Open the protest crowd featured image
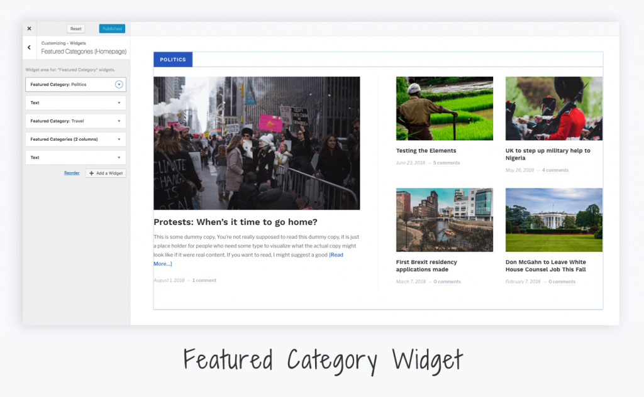The height and width of the screenshot is (397, 644). pos(257,143)
